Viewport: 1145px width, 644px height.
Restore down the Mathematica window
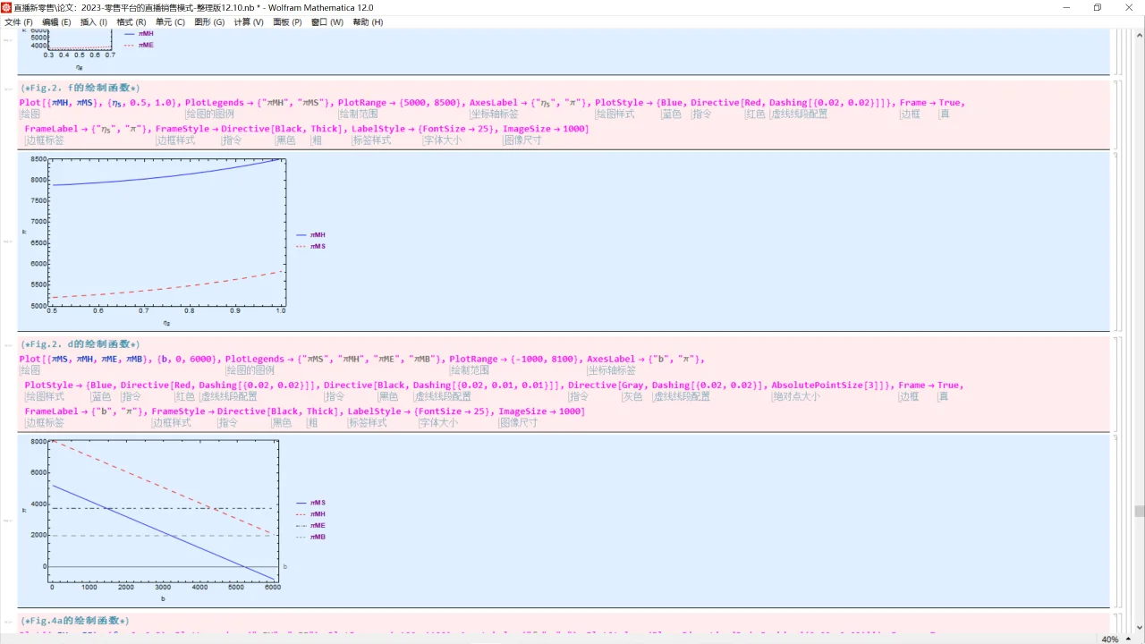pyautogui.click(x=1098, y=7)
